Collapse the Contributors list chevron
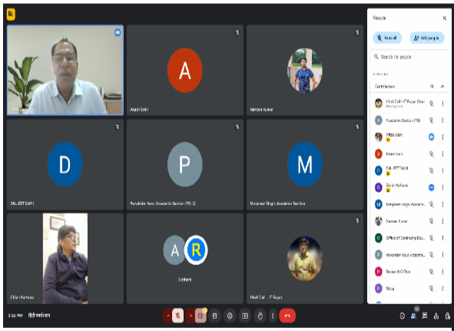 pyautogui.click(x=442, y=86)
